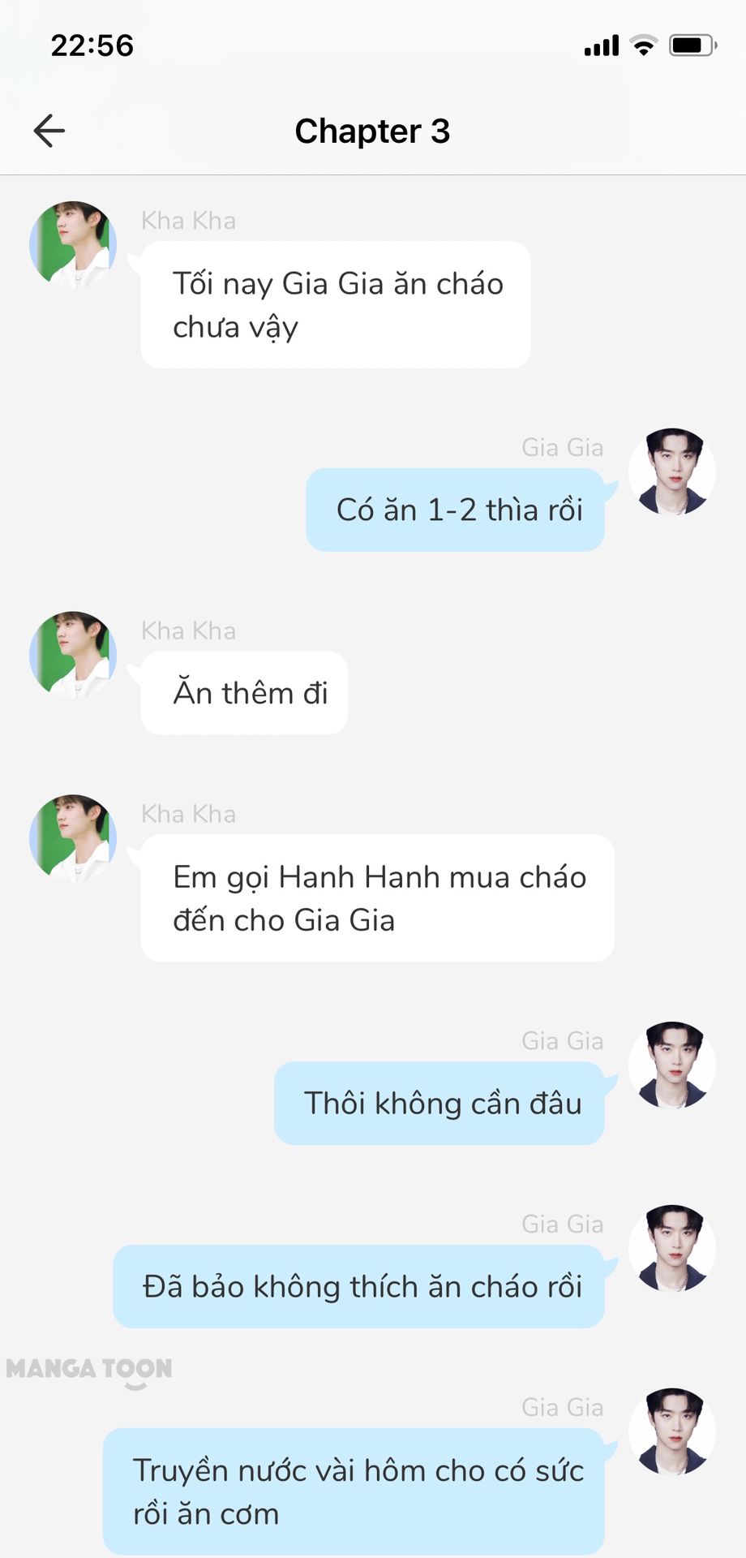
Task: Open Gia Gia's avatar beside 'Thôi không cần đâu'
Action: (x=672, y=1065)
